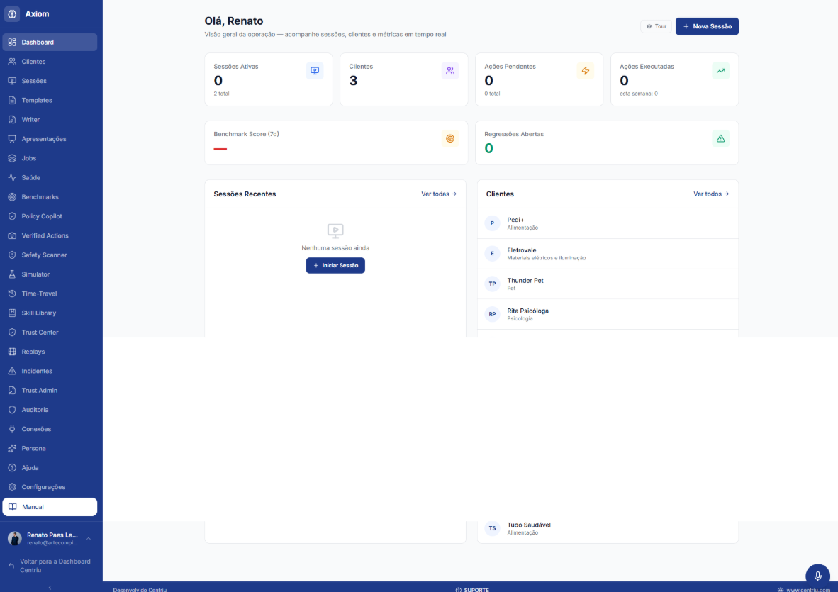Open Writer from the sidebar
Image resolution: width=838 pixels, height=592 pixels.
click(50, 120)
